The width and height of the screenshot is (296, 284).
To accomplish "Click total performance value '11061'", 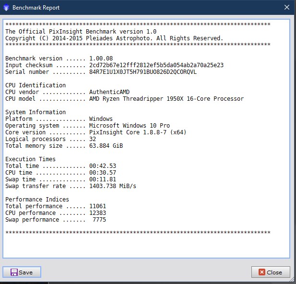I will coord(97,206).
